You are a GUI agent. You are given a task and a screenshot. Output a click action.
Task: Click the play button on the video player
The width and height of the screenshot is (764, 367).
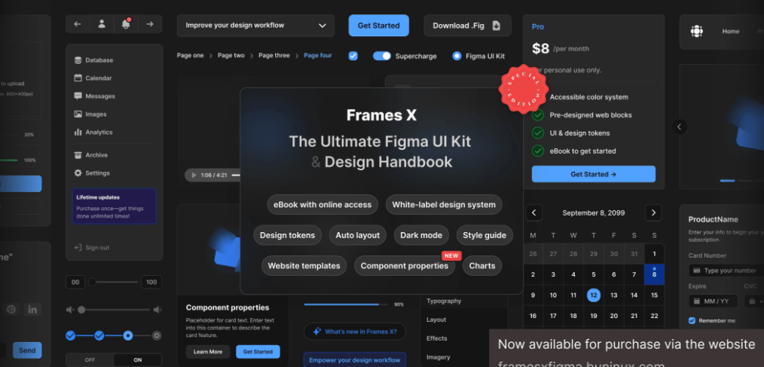point(194,175)
